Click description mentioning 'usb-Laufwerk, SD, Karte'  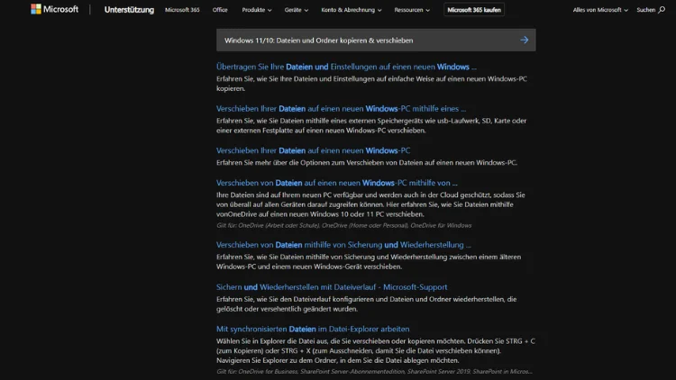pos(371,125)
